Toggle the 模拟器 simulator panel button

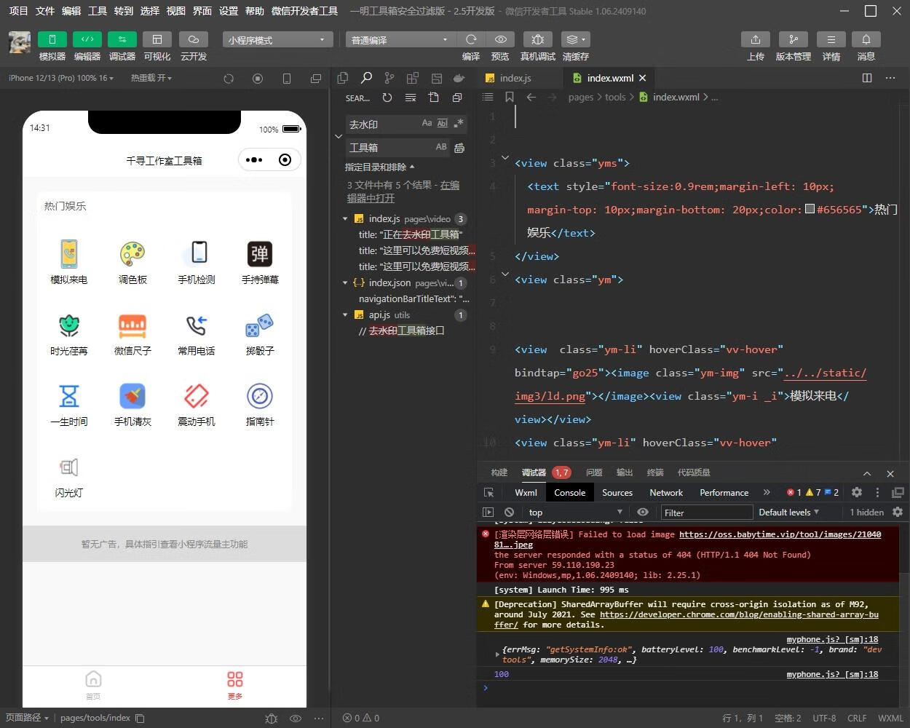pos(52,39)
